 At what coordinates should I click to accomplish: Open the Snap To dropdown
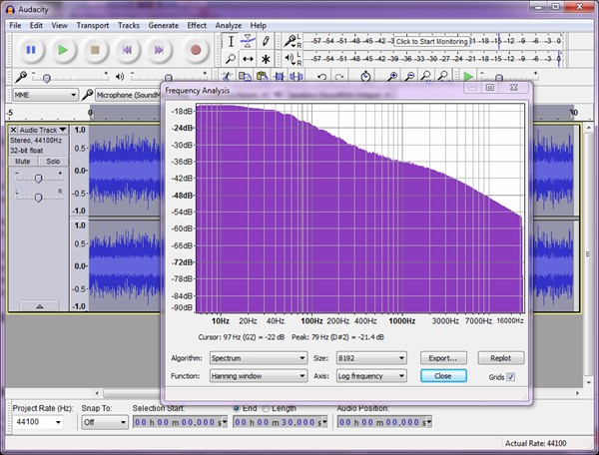pos(105,422)
